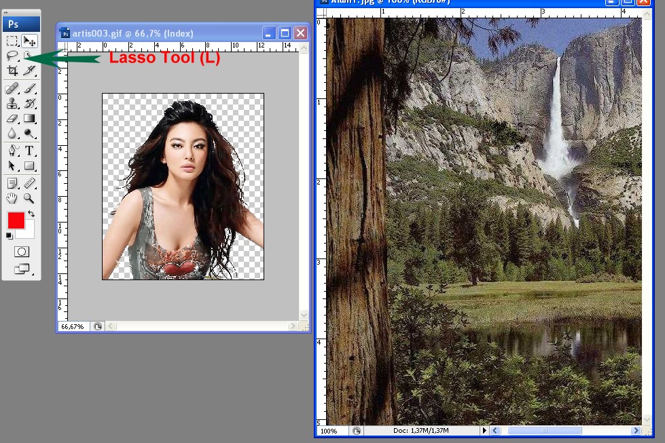Click right scroll arrow in artis003.gif window
The height and width of the screenshot is (443, 665).
click(293, 326)
